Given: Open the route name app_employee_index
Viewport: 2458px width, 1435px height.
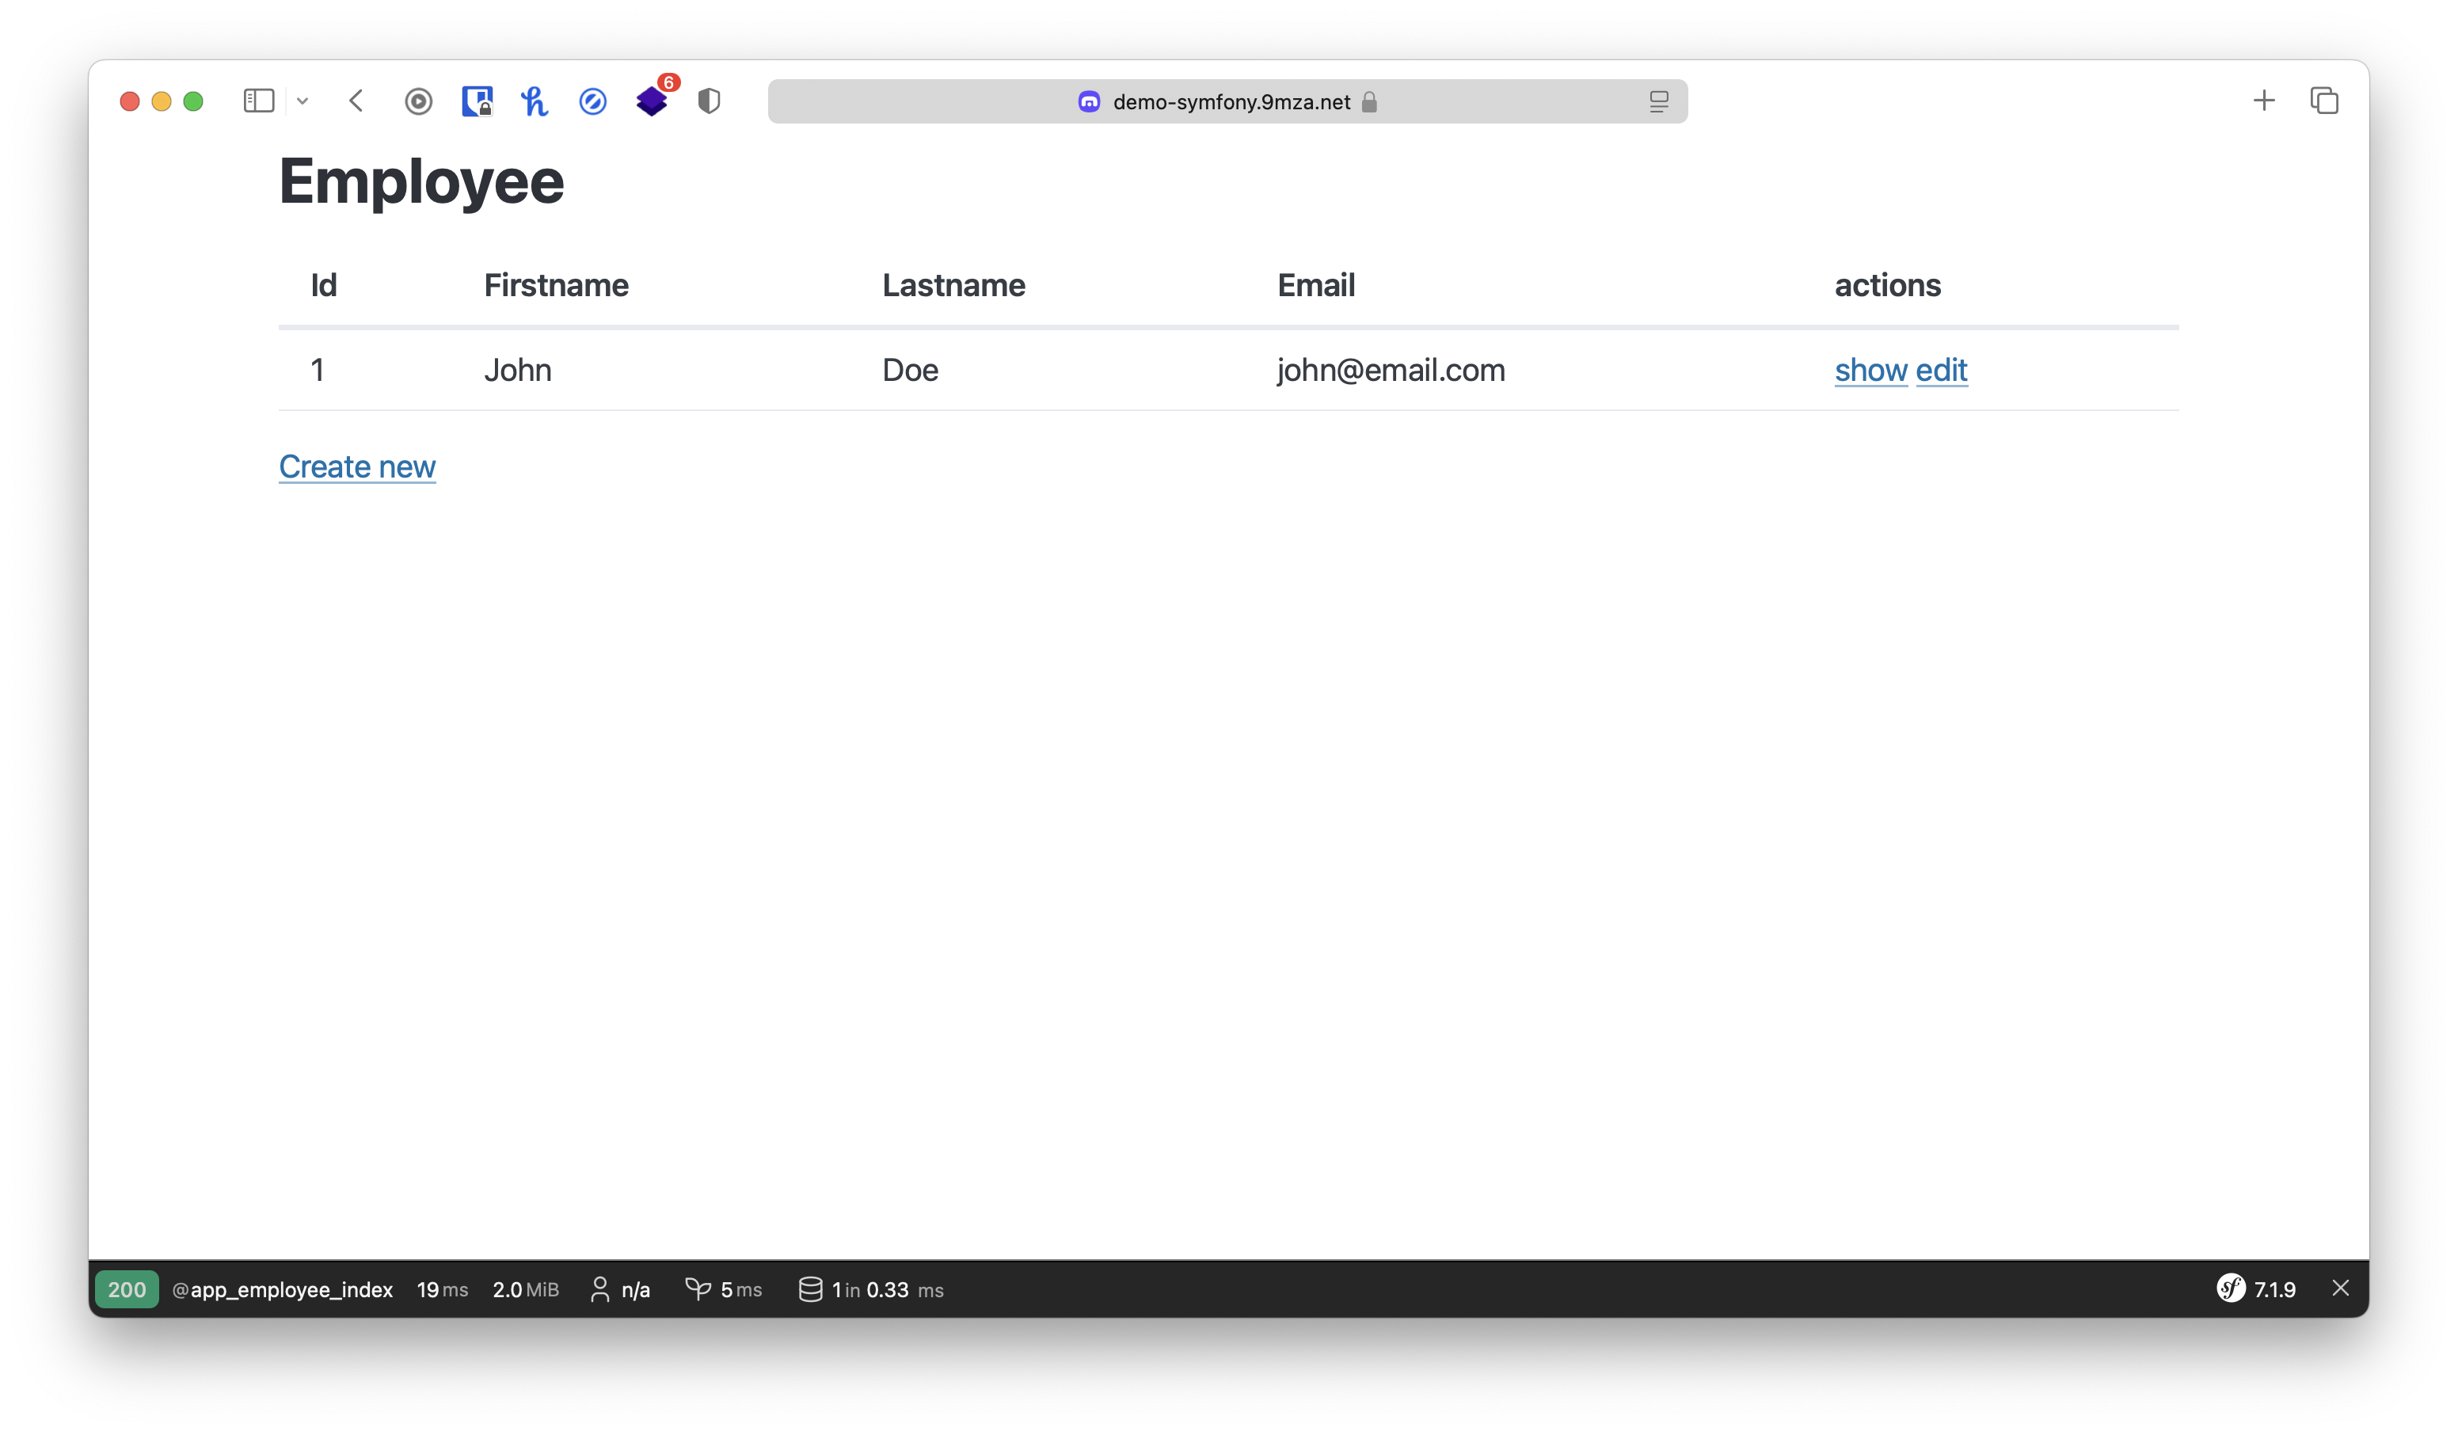Looking at the screenshot, I should point(279,1288).
